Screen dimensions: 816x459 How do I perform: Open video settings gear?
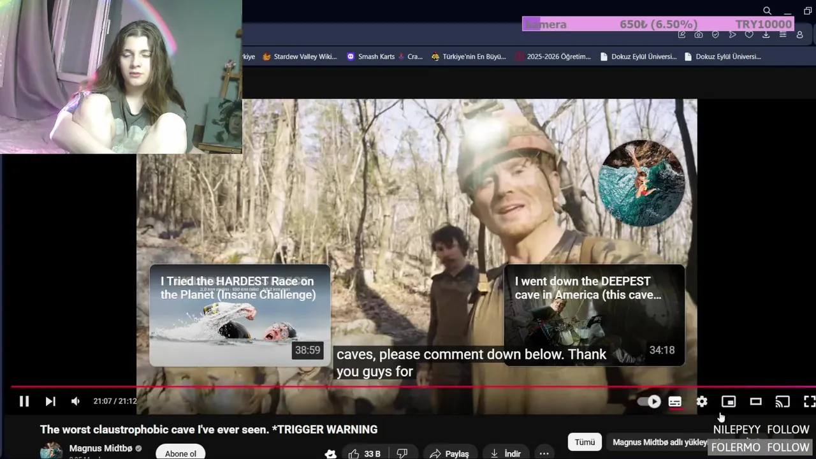(x=702, y=402)
